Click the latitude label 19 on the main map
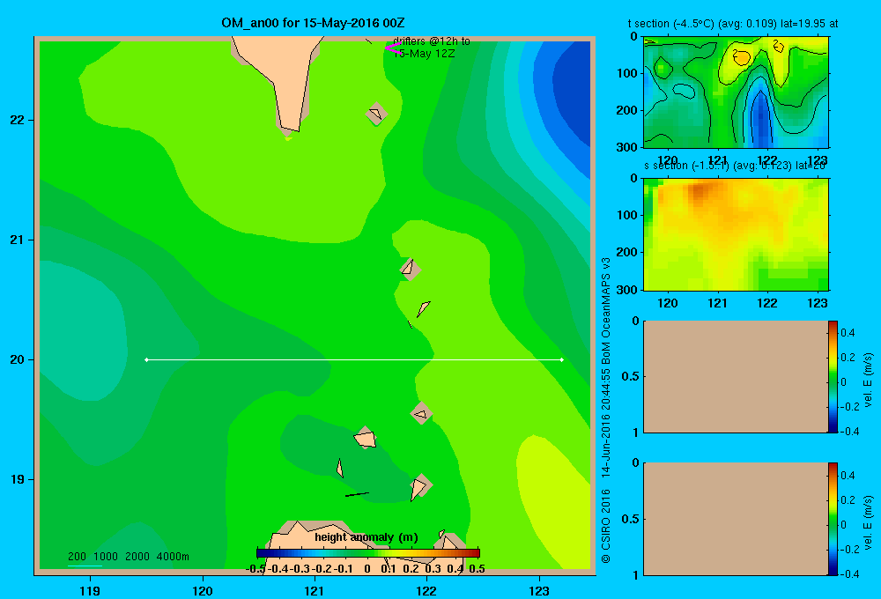Image resolution: width=881 pixels, height=599 pixels. (17, 479)
